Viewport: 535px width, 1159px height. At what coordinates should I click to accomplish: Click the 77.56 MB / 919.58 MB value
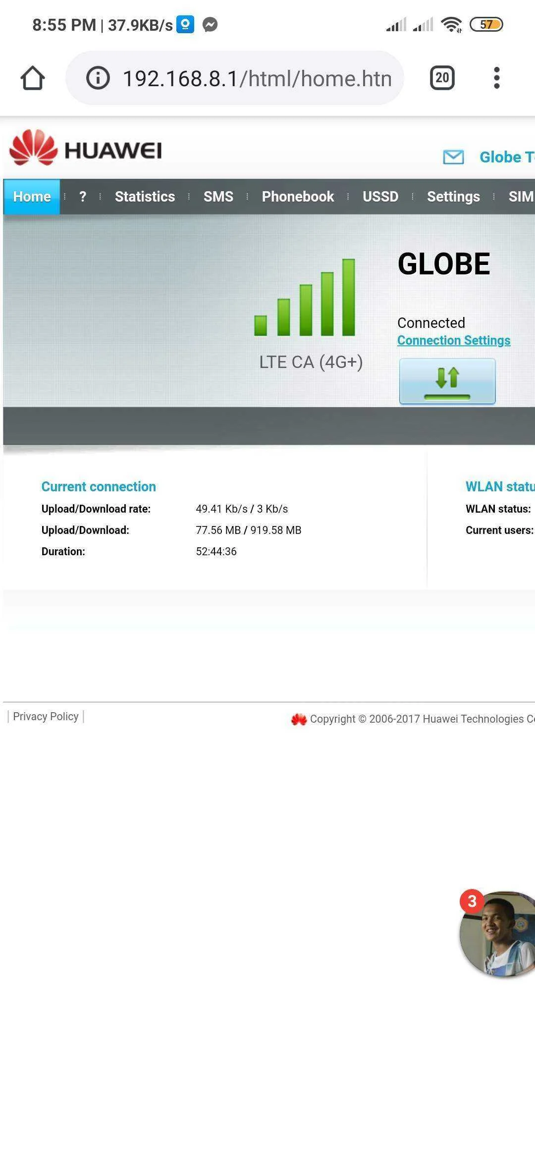pos(249,530)
